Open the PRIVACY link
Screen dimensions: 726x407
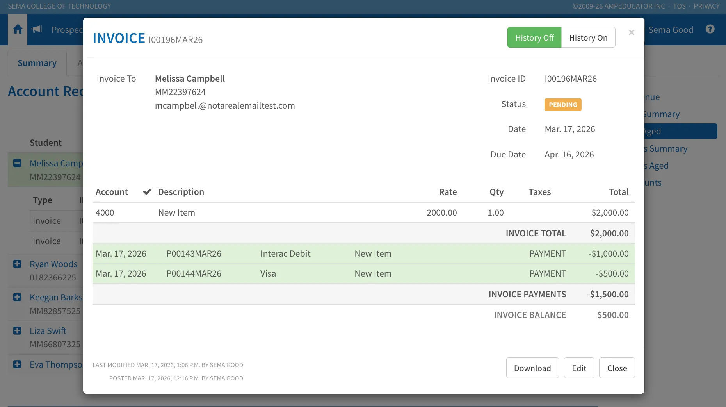pos(706,6)
